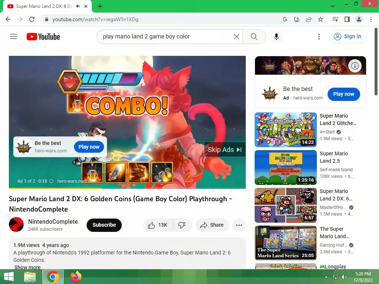Image resolution: width=379 pixels, height=284 pixels.
Task: Reload the page
Action: (32, 19)
